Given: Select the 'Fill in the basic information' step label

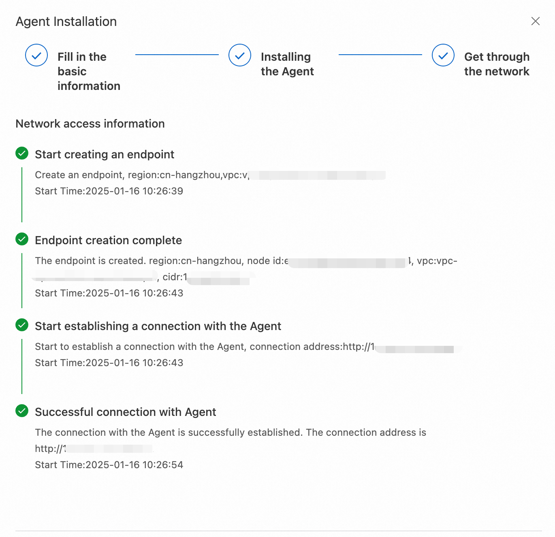Looking at the screenshot, I should [x=88, y=71].
